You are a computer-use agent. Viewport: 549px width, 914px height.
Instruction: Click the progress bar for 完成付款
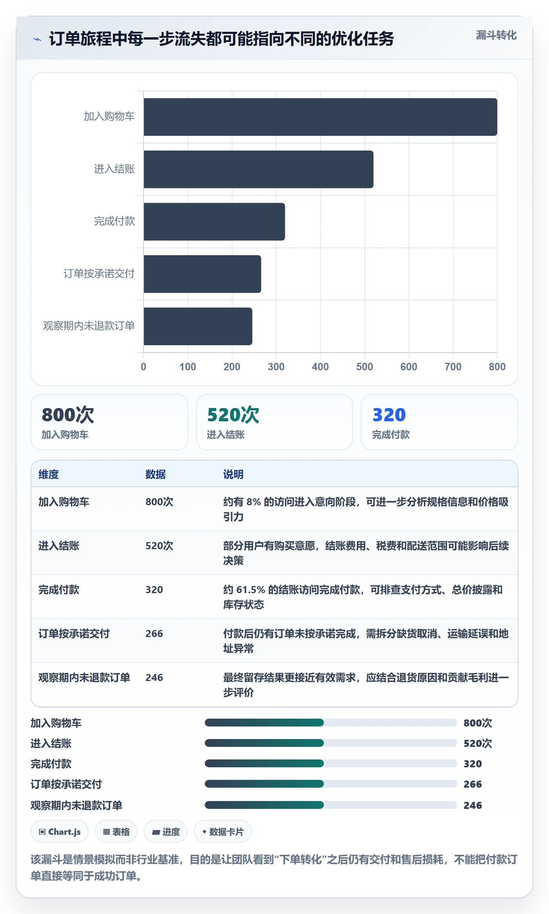(331, 763)
